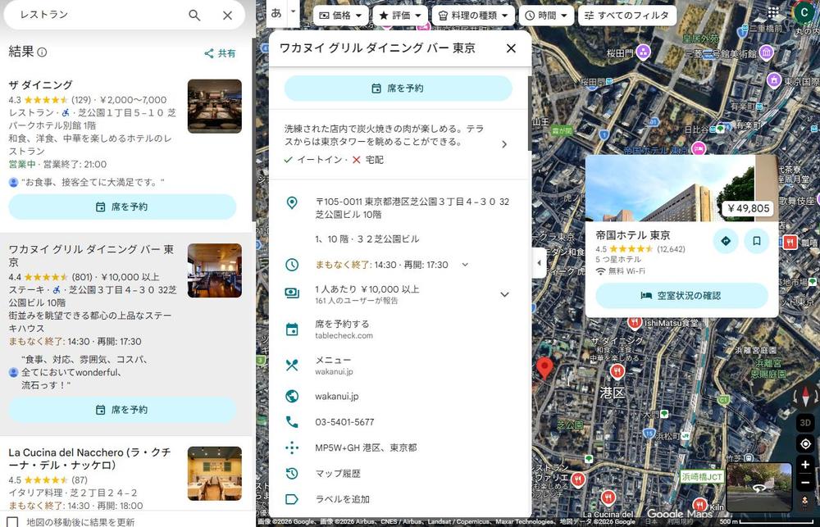The width and height of the screenshot is (820, 527).
Task: Click the あ input method button
Action: [x=276, y=13]
